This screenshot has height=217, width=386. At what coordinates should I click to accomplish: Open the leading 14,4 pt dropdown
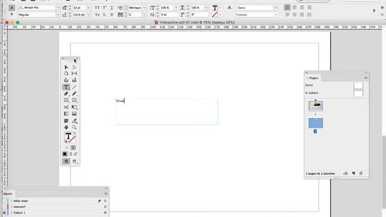pyautogui.click(x=89, y=14)
